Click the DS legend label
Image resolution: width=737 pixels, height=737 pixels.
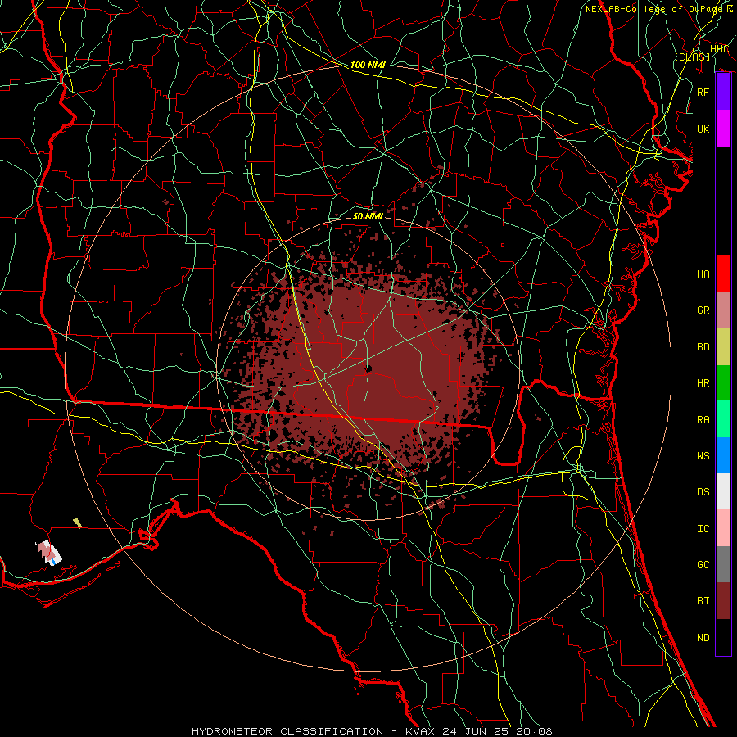tap(703, 492)
